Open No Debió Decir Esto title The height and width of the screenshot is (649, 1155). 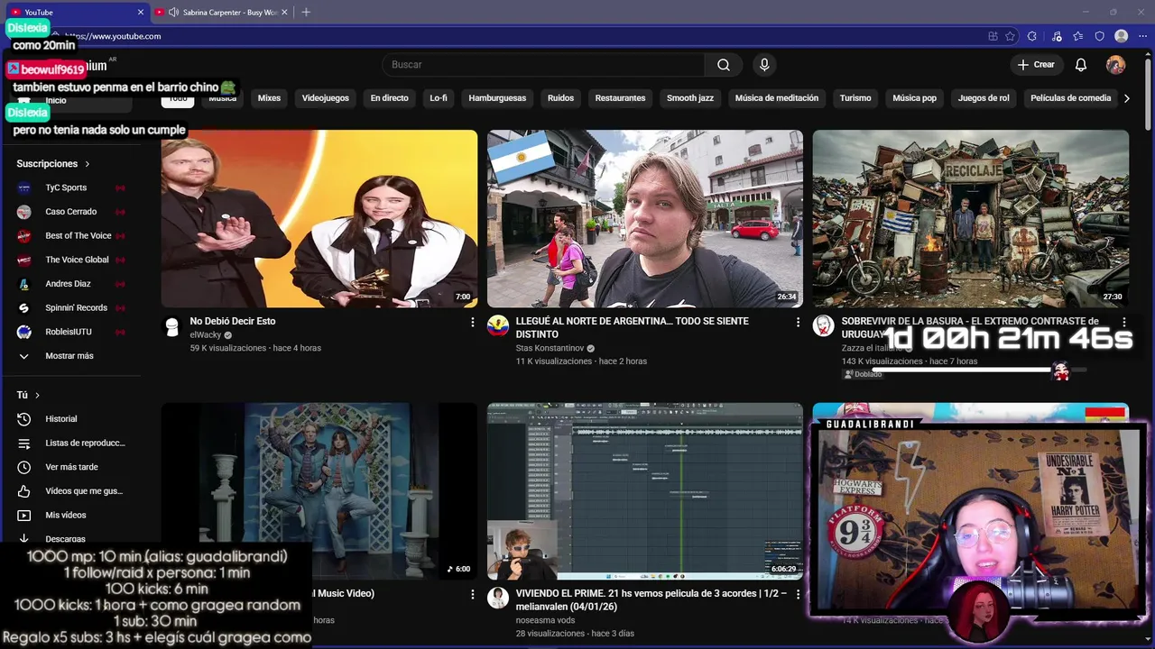pyautogui.click(x=233, y=321)
